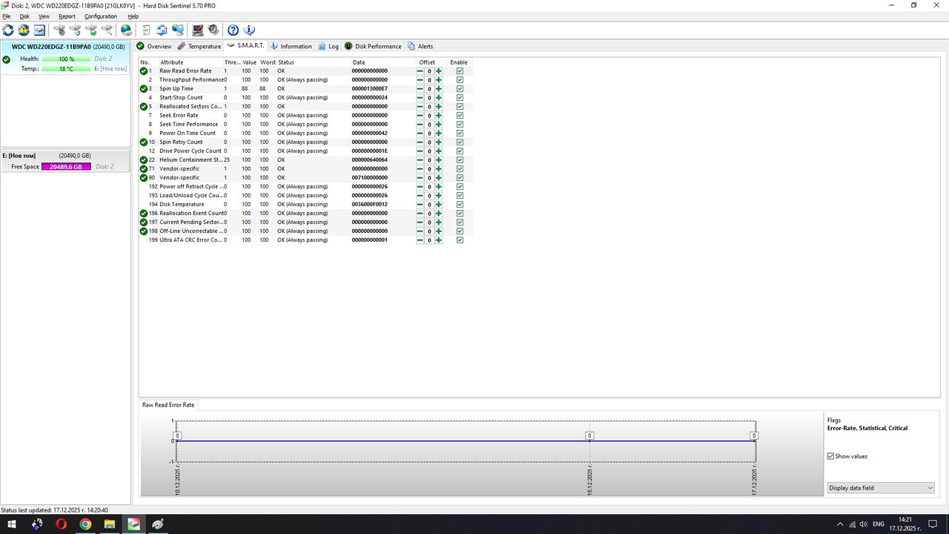Click the send/sync arrows toolbar icon
Screen dimensions: 949x534
click(x=160, y=30)
